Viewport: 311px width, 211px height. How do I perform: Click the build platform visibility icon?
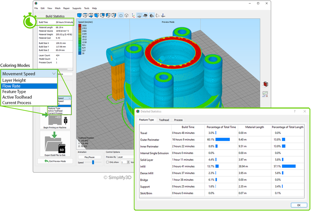click(x=139, y=15)
